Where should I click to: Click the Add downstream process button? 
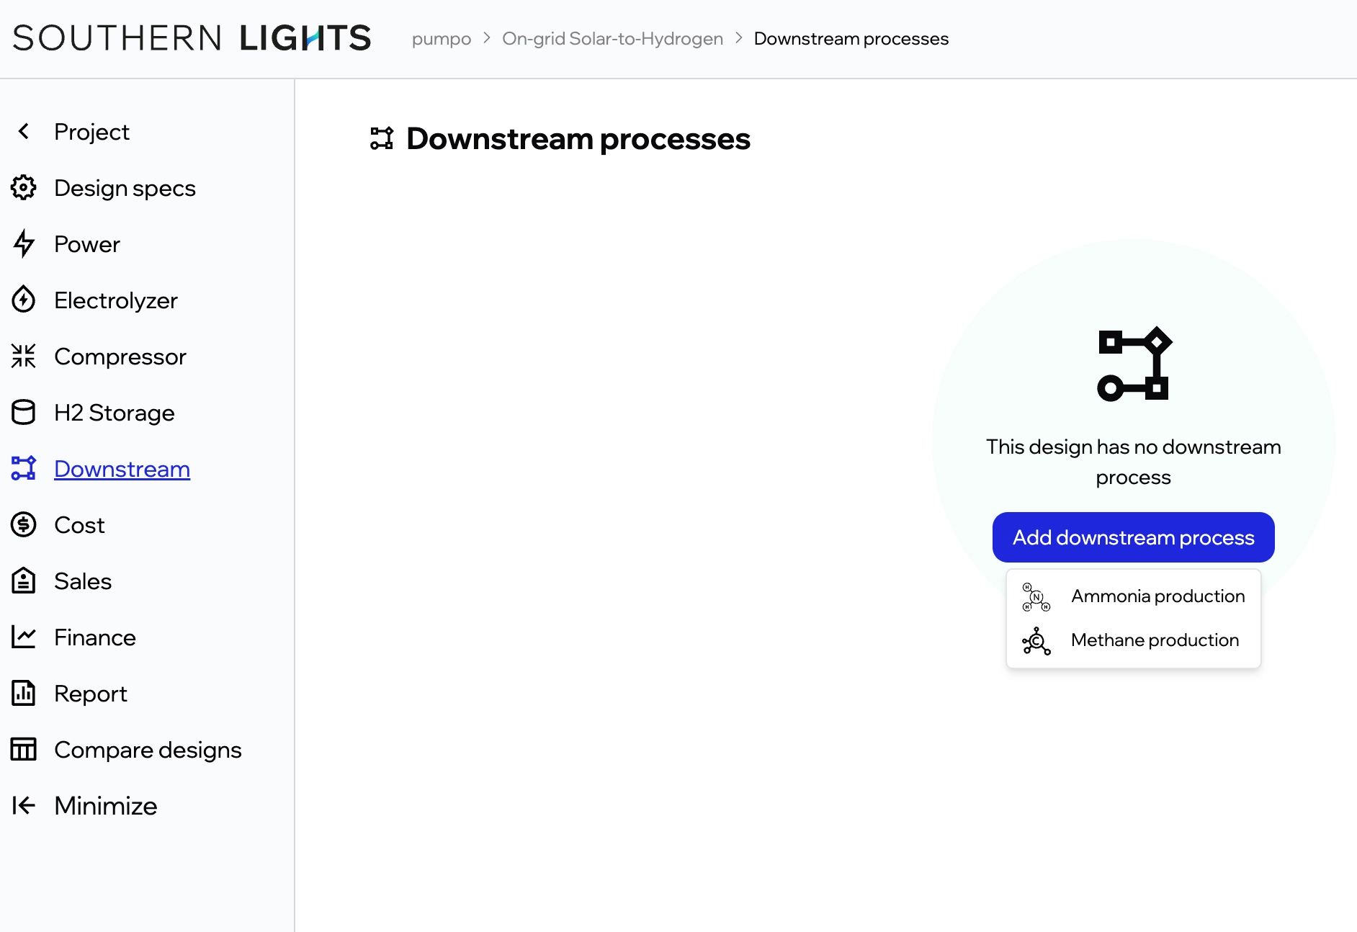pos(1133,537)
